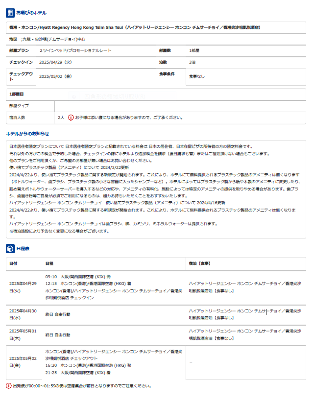Click the 2025年05月01日(木) date cell
The width and height of the screenshot is (313, 403).
click(23, 335)
